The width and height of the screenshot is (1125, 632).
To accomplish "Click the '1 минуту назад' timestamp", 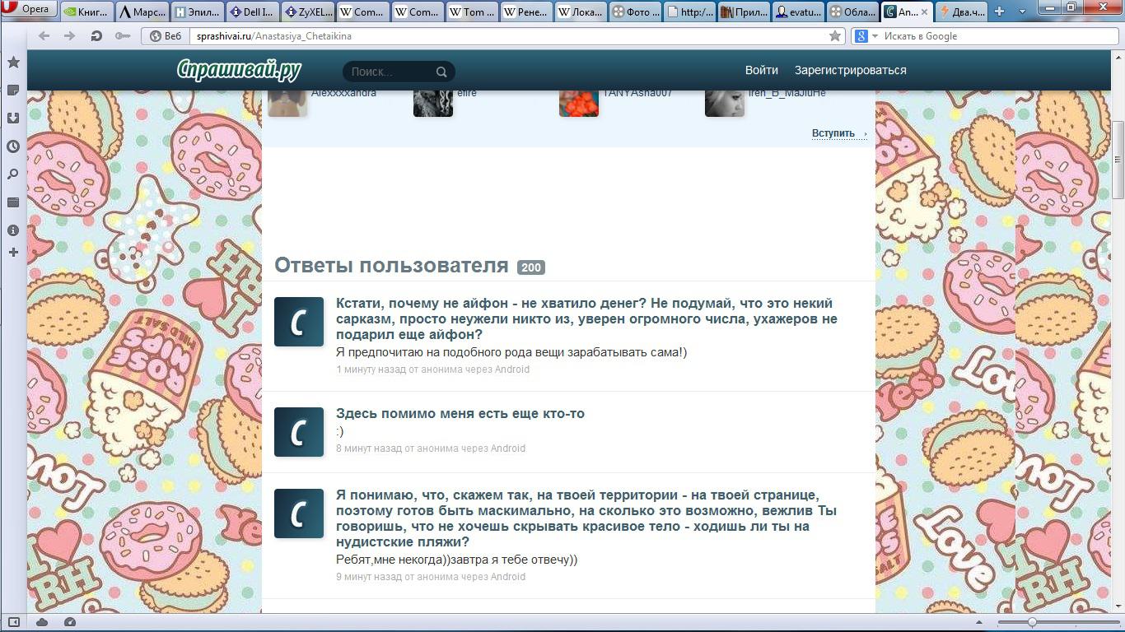I will tap(371, 369).
